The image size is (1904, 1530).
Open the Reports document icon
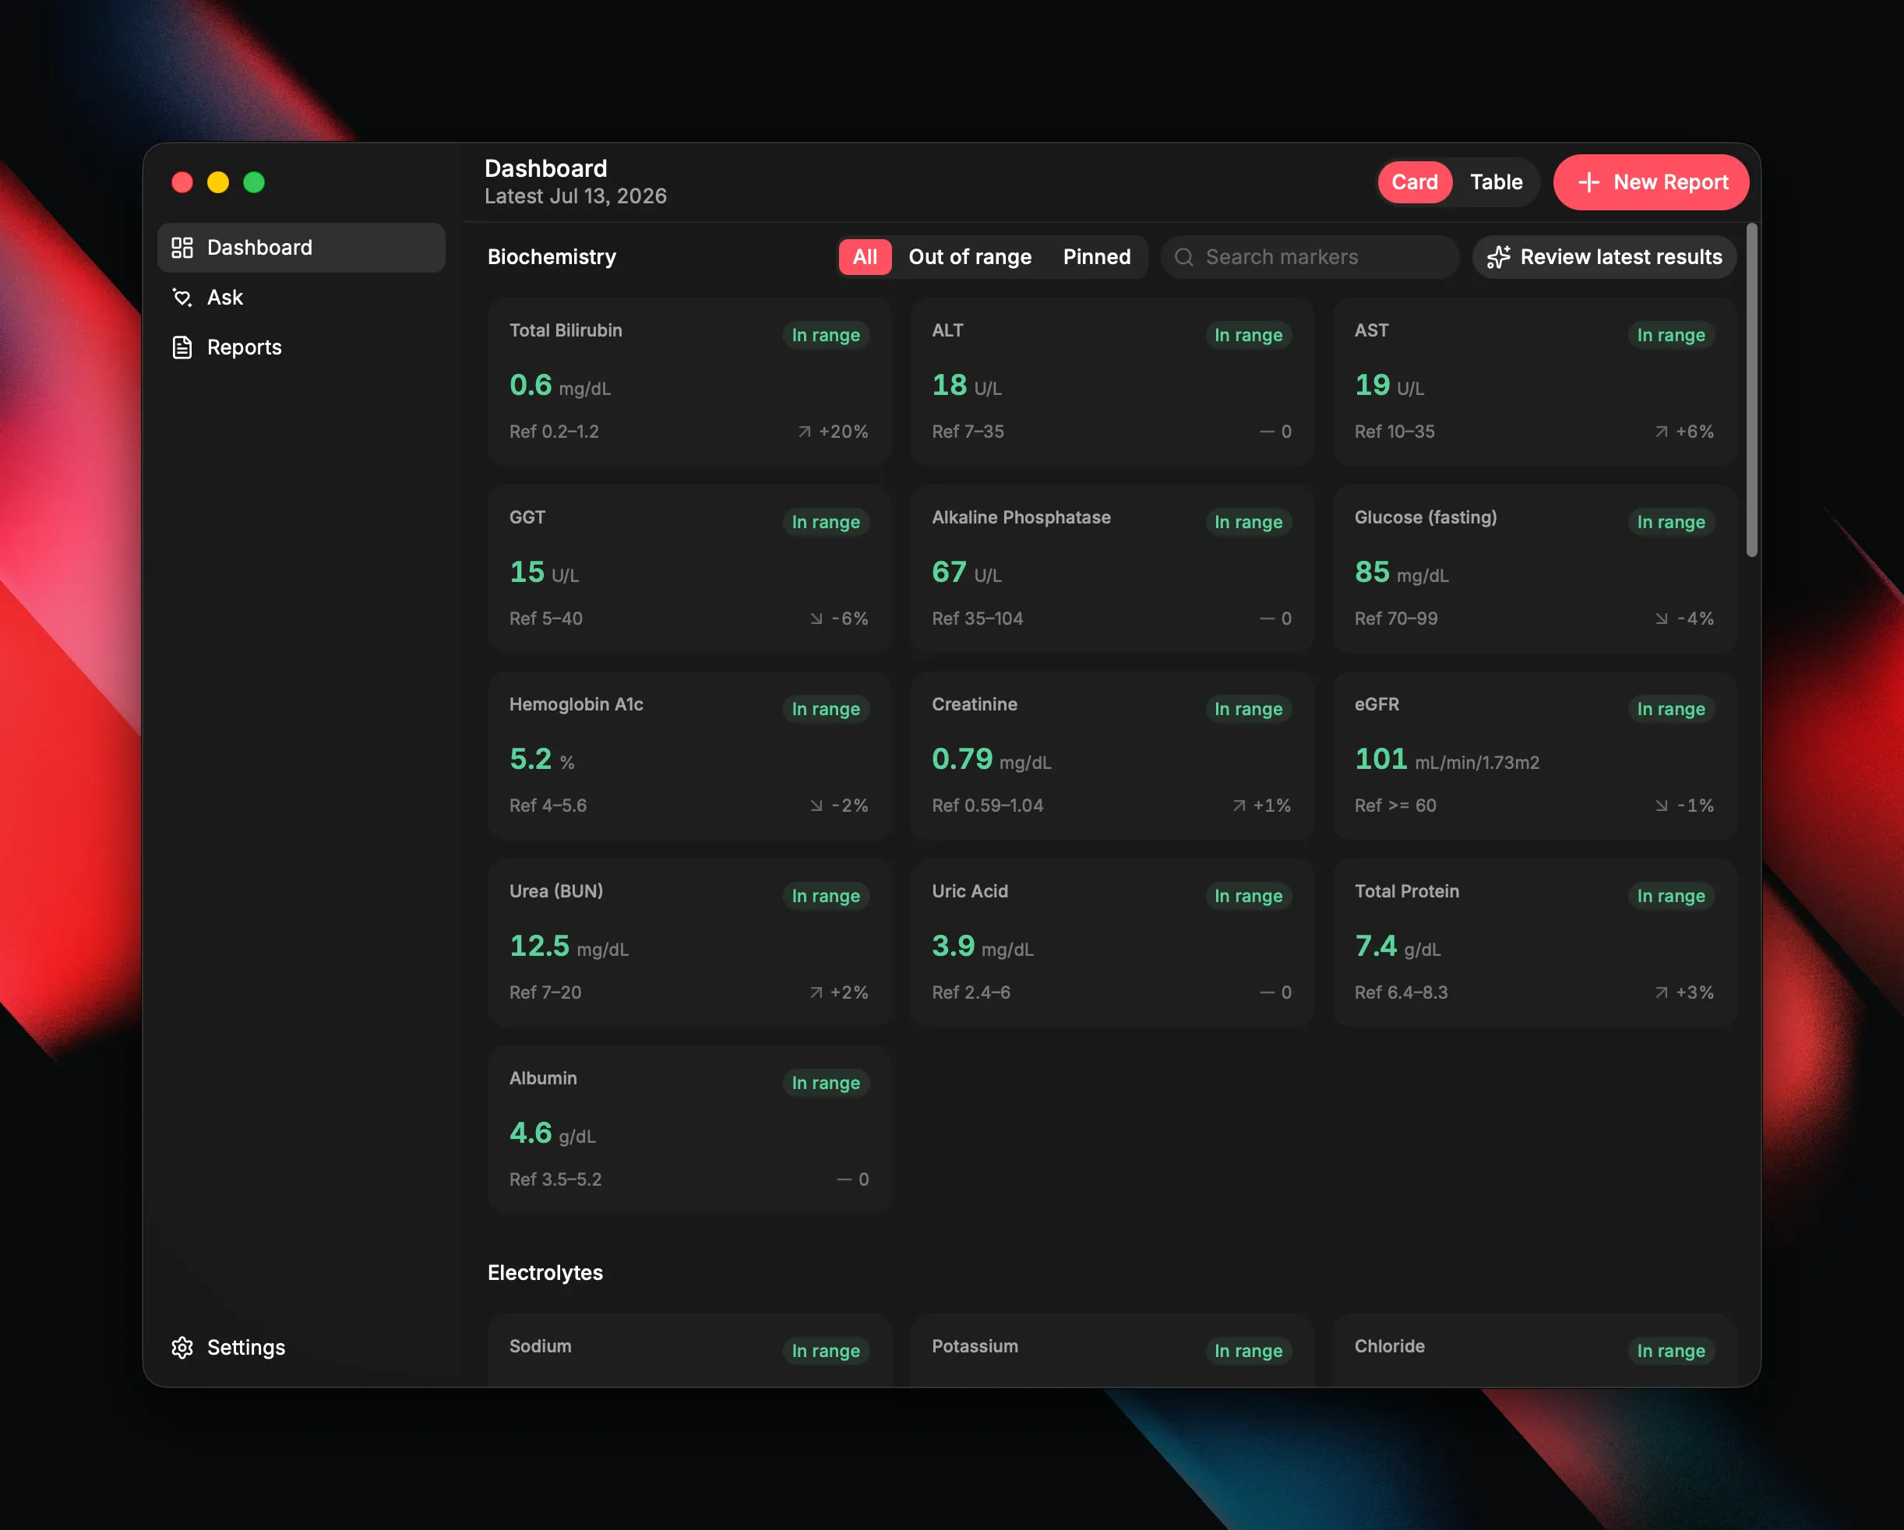[x=182, y=347]
